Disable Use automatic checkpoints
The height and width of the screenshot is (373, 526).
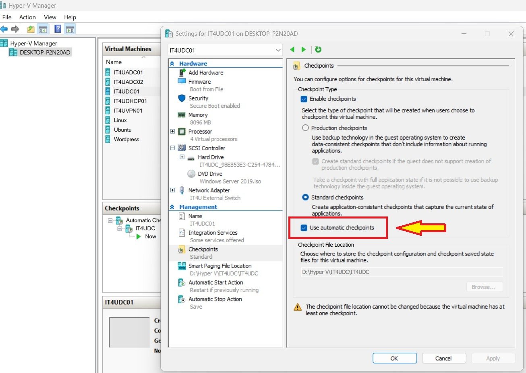point(304,228)
